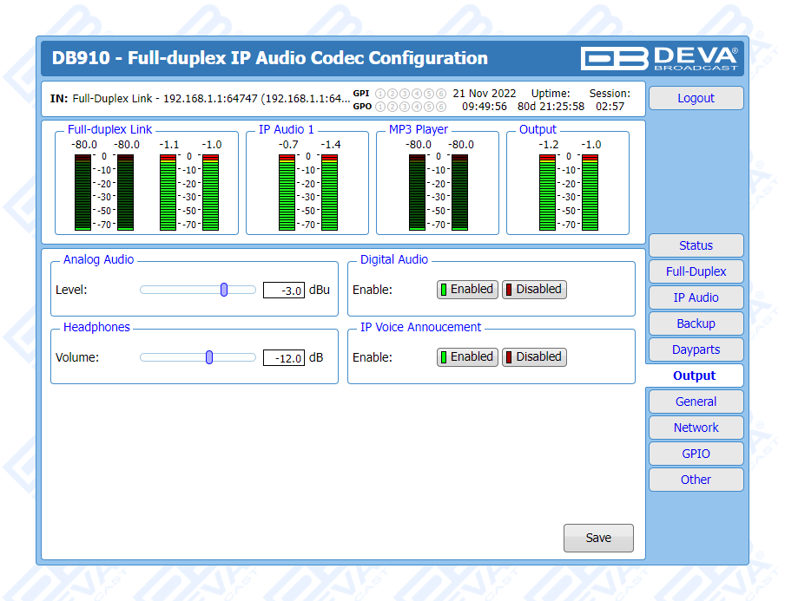Image resolution: width=785 pixels, height=601 pixels.
Task: Open the GPIO settings tab
Action: coord(696,454)
